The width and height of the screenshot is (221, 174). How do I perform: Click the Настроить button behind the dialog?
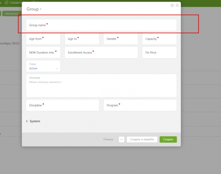point(12,14)
